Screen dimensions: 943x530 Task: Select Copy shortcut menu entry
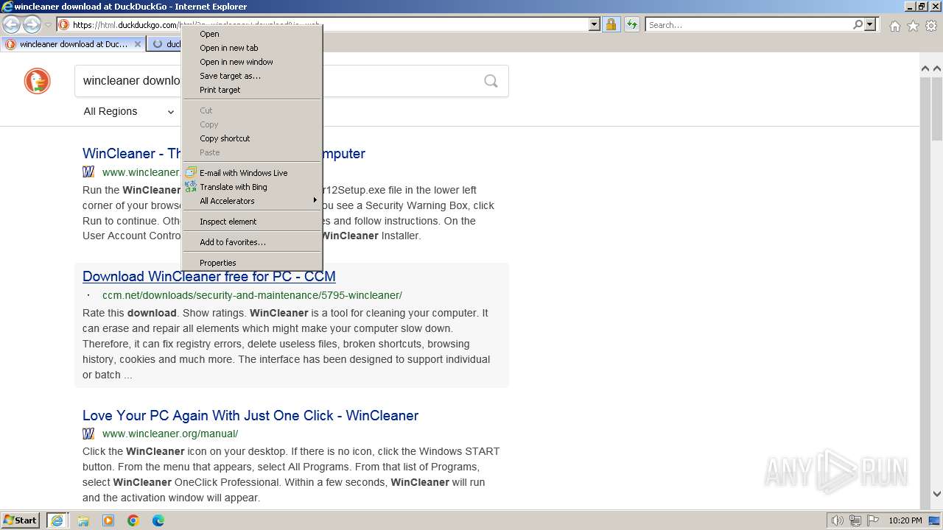252,138
